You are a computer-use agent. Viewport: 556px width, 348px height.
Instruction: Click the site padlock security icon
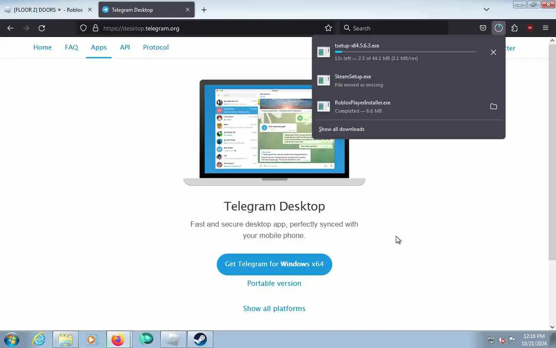tap(96, 28)
